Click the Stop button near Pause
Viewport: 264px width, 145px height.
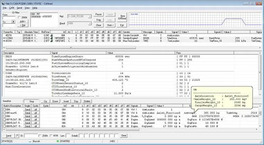point(98,20)
